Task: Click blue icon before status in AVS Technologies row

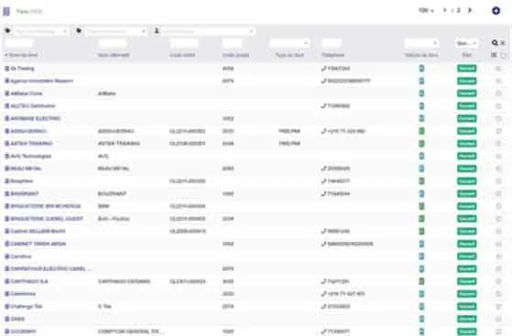Action: tap(421, 156)
